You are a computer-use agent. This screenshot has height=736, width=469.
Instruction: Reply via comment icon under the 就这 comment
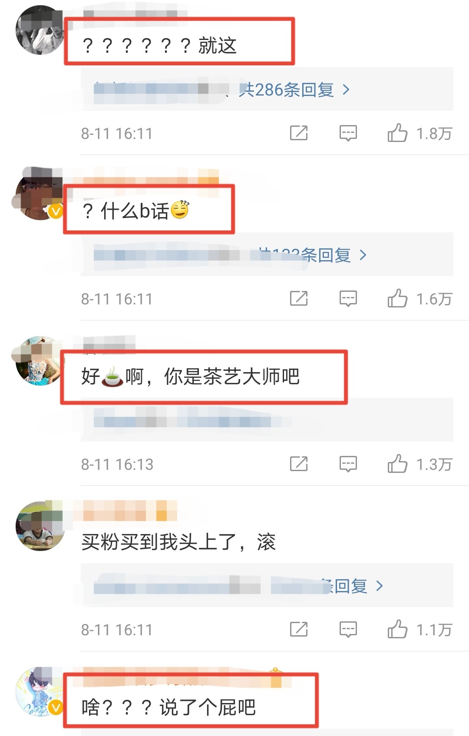coord(348,133)
